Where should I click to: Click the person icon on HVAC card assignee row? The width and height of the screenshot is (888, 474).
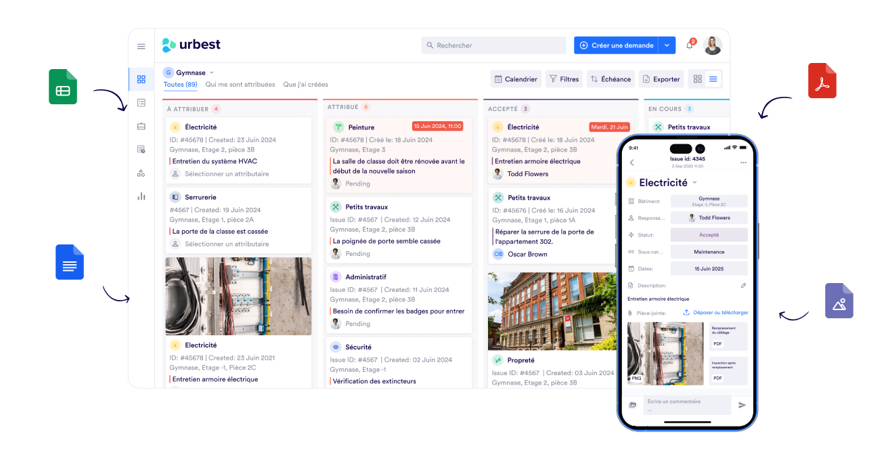coord(175,174)
